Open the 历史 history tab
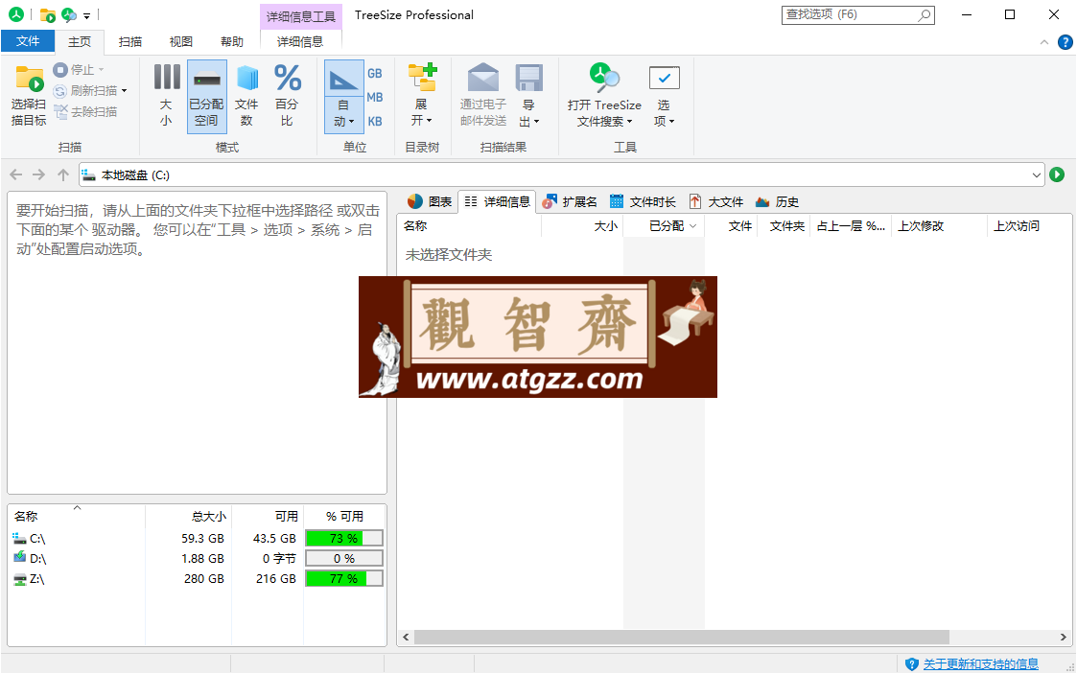 [777, 201]
